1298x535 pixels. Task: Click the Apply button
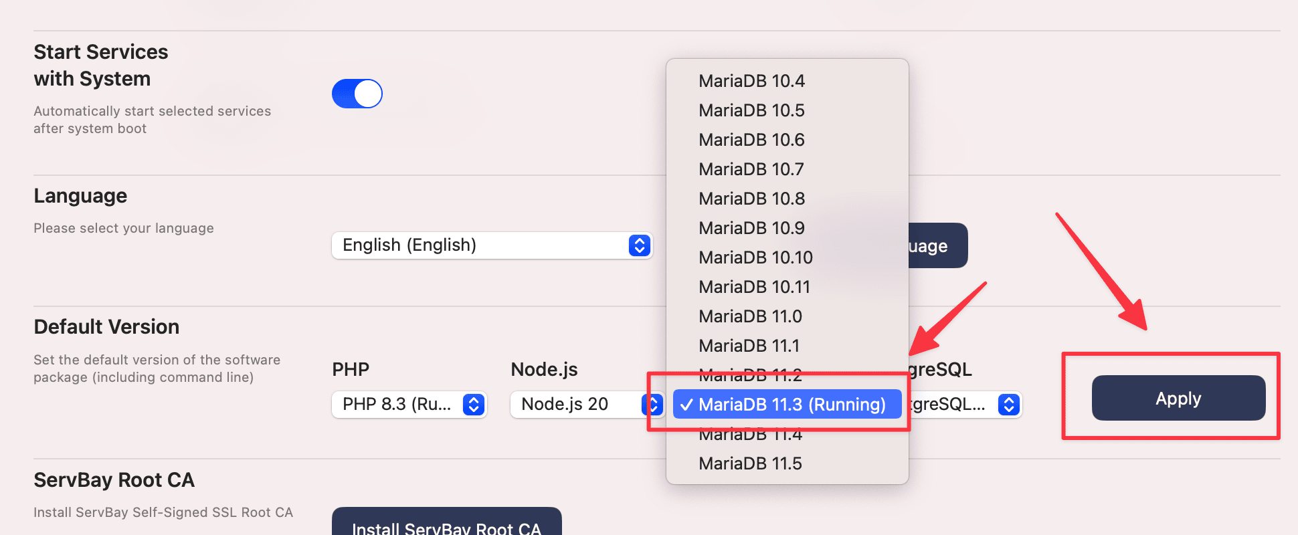click(1178, 398)
